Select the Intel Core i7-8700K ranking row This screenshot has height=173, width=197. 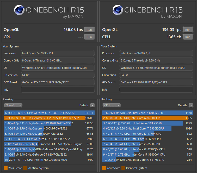[148, 113]
